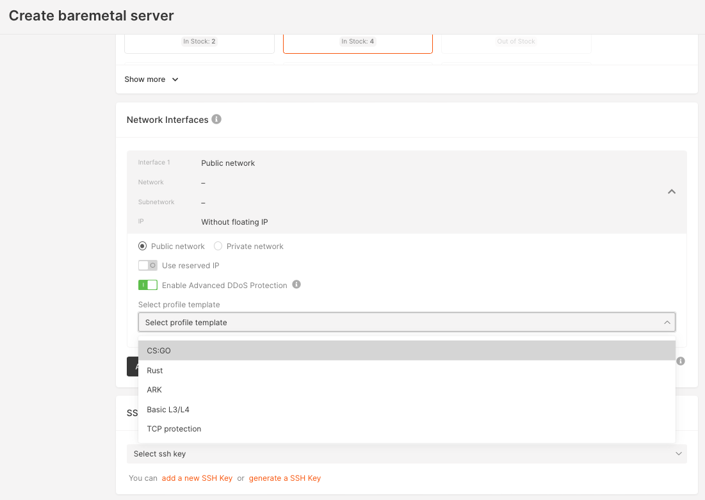Viewport: 705px width, 500px height.
Task: Disable the Enable Advanced DDoS Protection toggle
Action: pyautogui.click(x=147, y=284)
